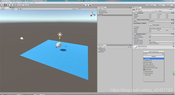Select the Rect transform tool

[14, 5]
